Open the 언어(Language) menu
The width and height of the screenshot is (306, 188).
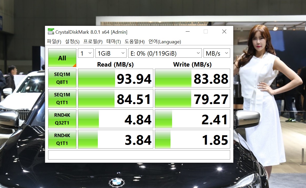pos(165,42)
